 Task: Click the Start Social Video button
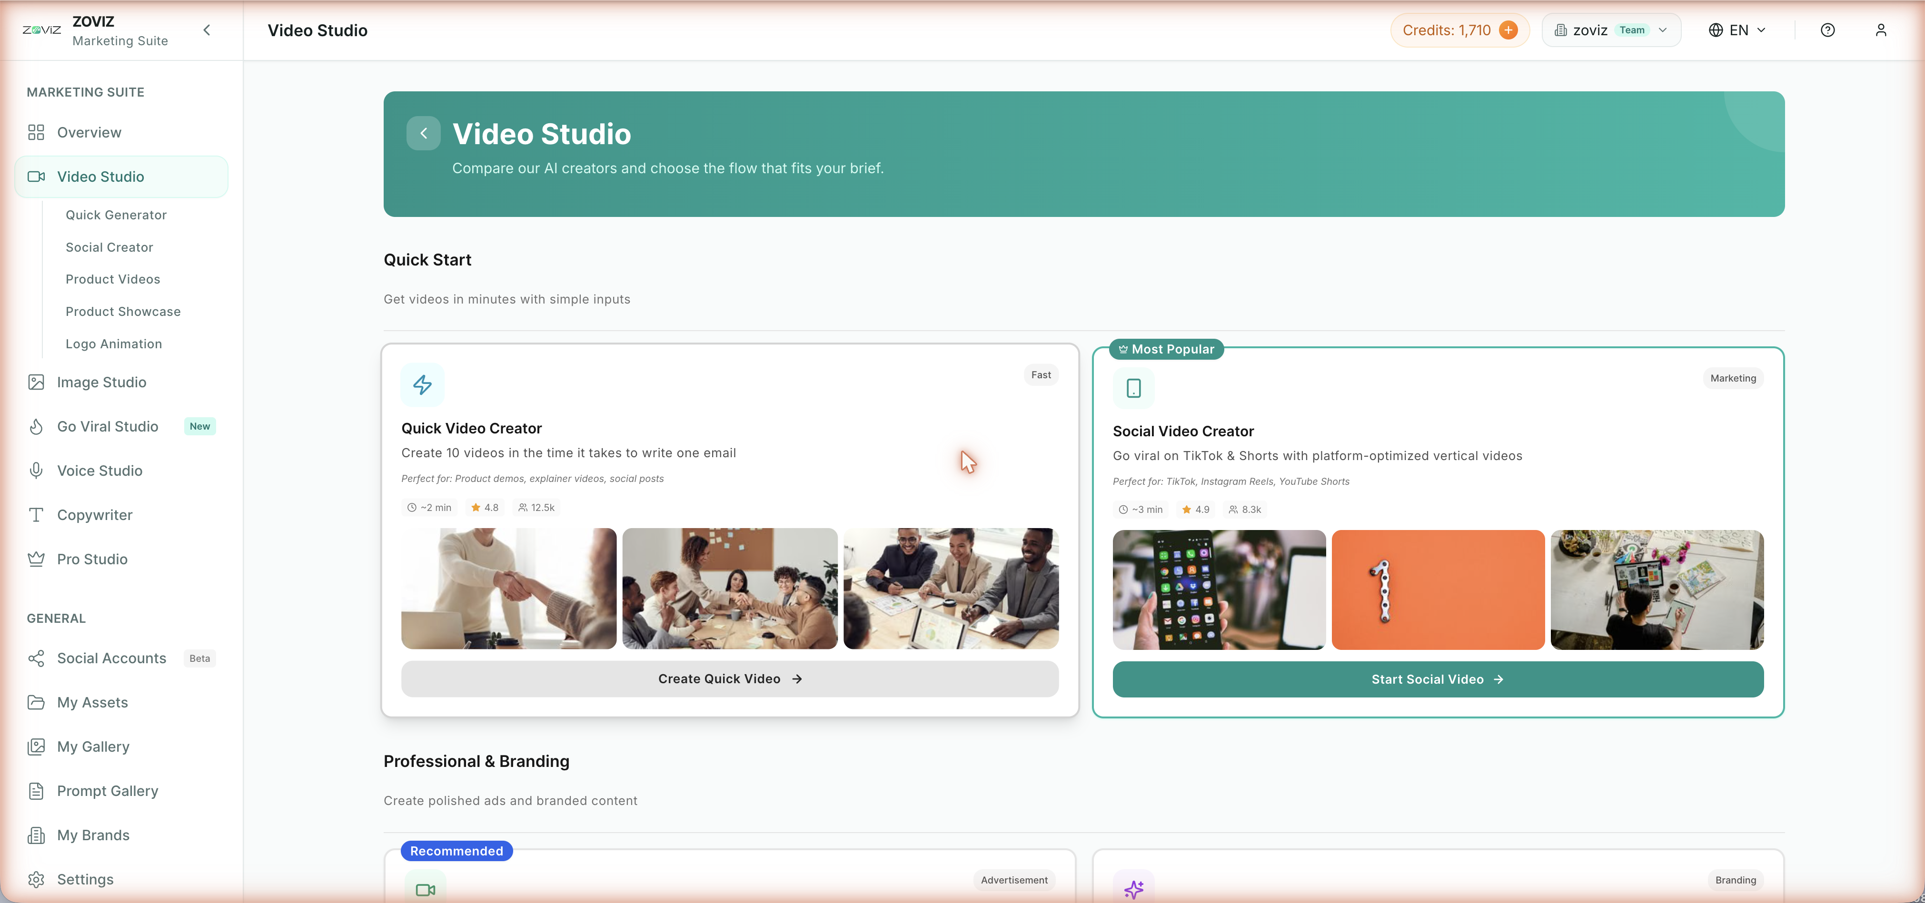point(1438,679)
